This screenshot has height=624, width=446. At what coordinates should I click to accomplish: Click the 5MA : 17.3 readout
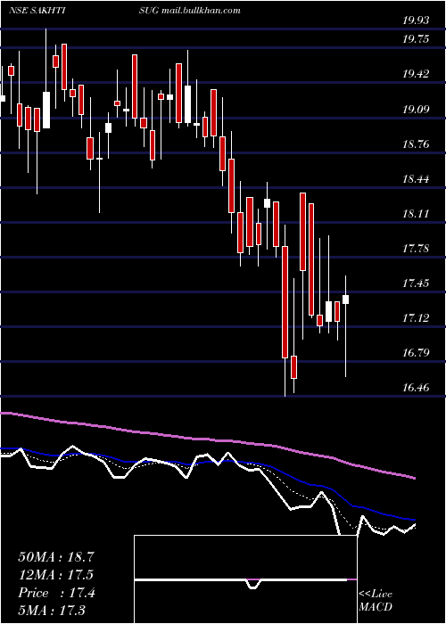(x=52, y=611)
